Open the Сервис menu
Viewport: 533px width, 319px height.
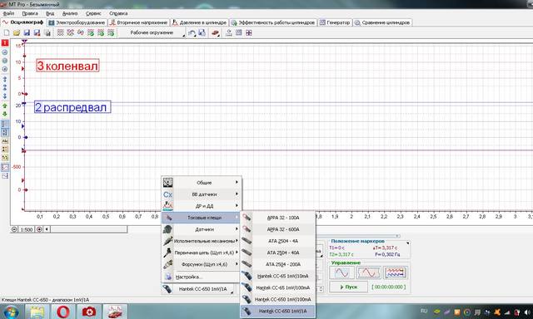[93, 13]
